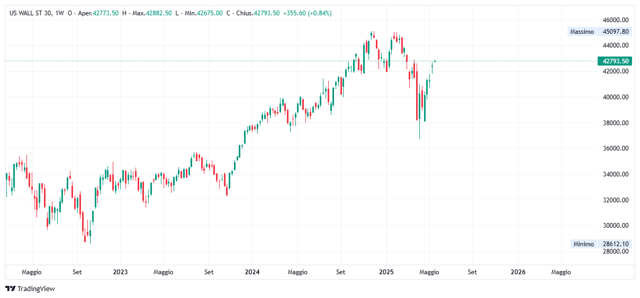Click the 38000.00 price axis label
This screenshot has height=298, width=640.
(x=616, y=123)
